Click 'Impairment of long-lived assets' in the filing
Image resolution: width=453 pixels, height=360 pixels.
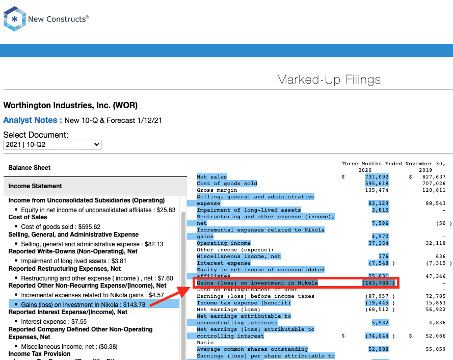[x=249, y=210]
